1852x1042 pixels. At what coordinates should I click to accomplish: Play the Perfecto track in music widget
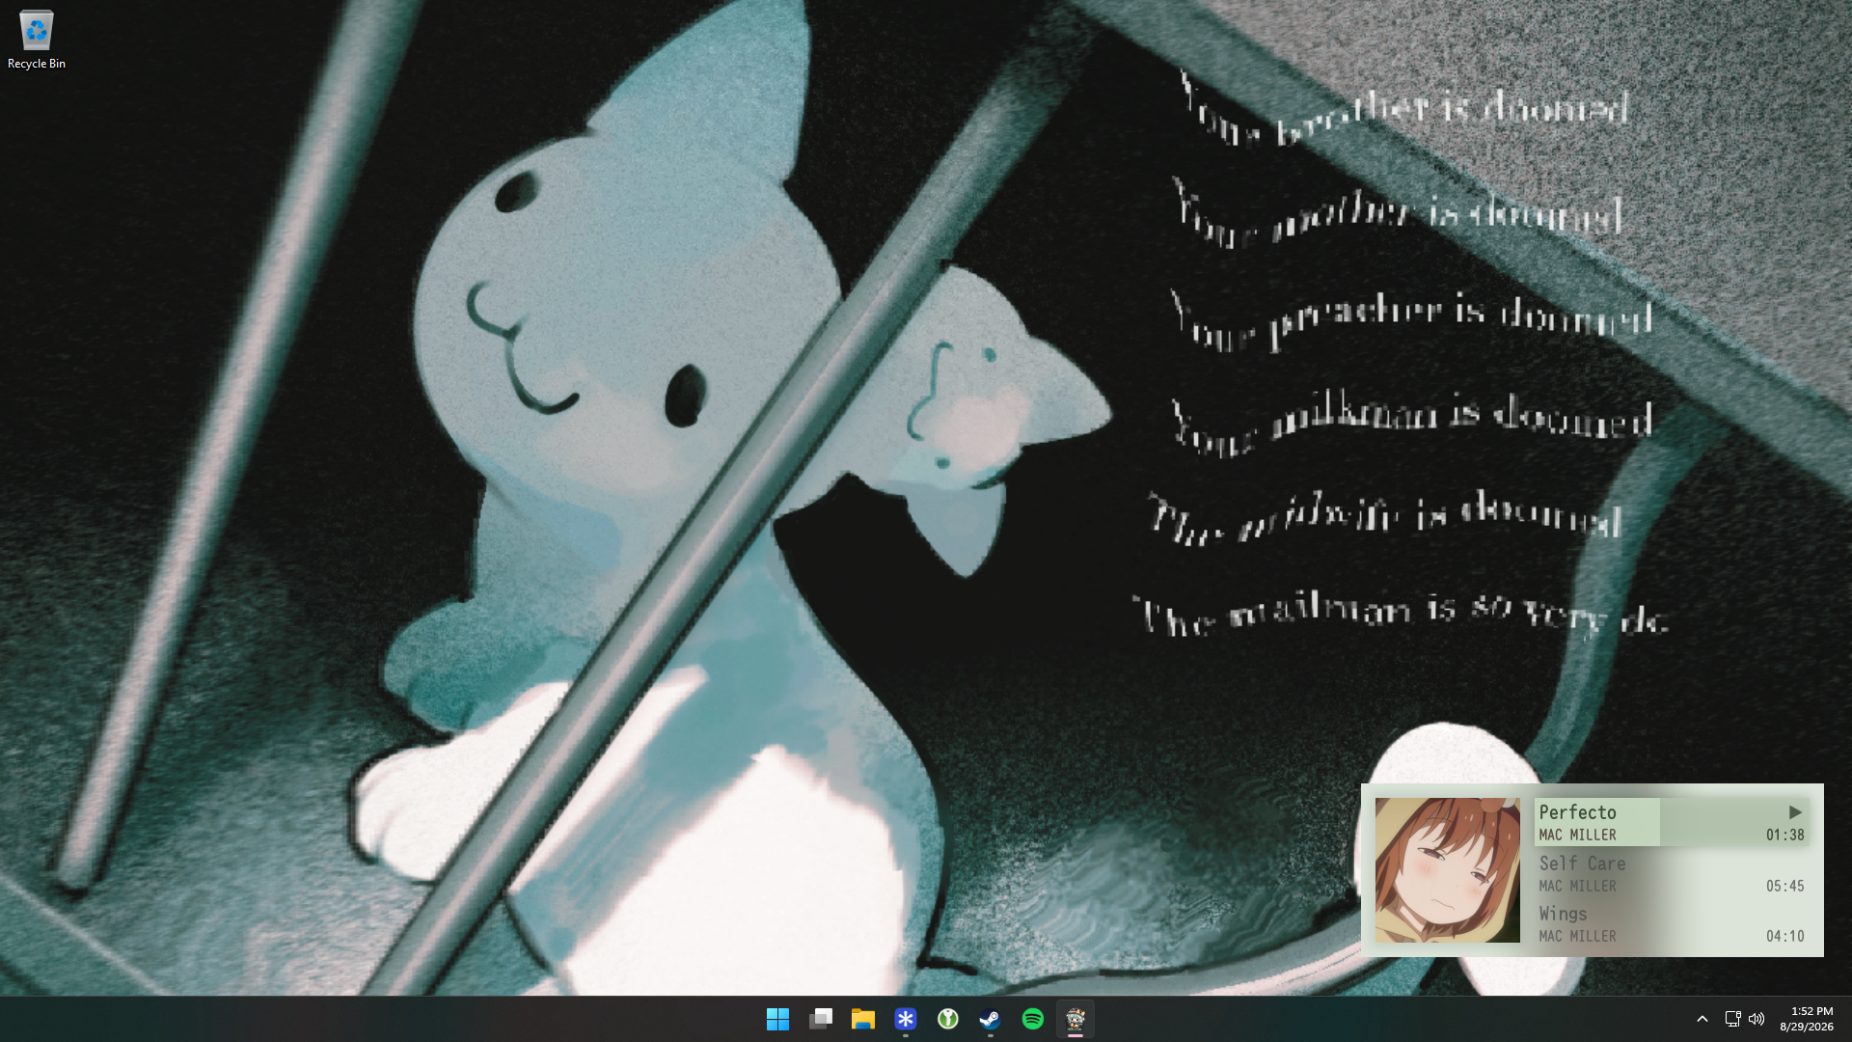point(1795,812)
